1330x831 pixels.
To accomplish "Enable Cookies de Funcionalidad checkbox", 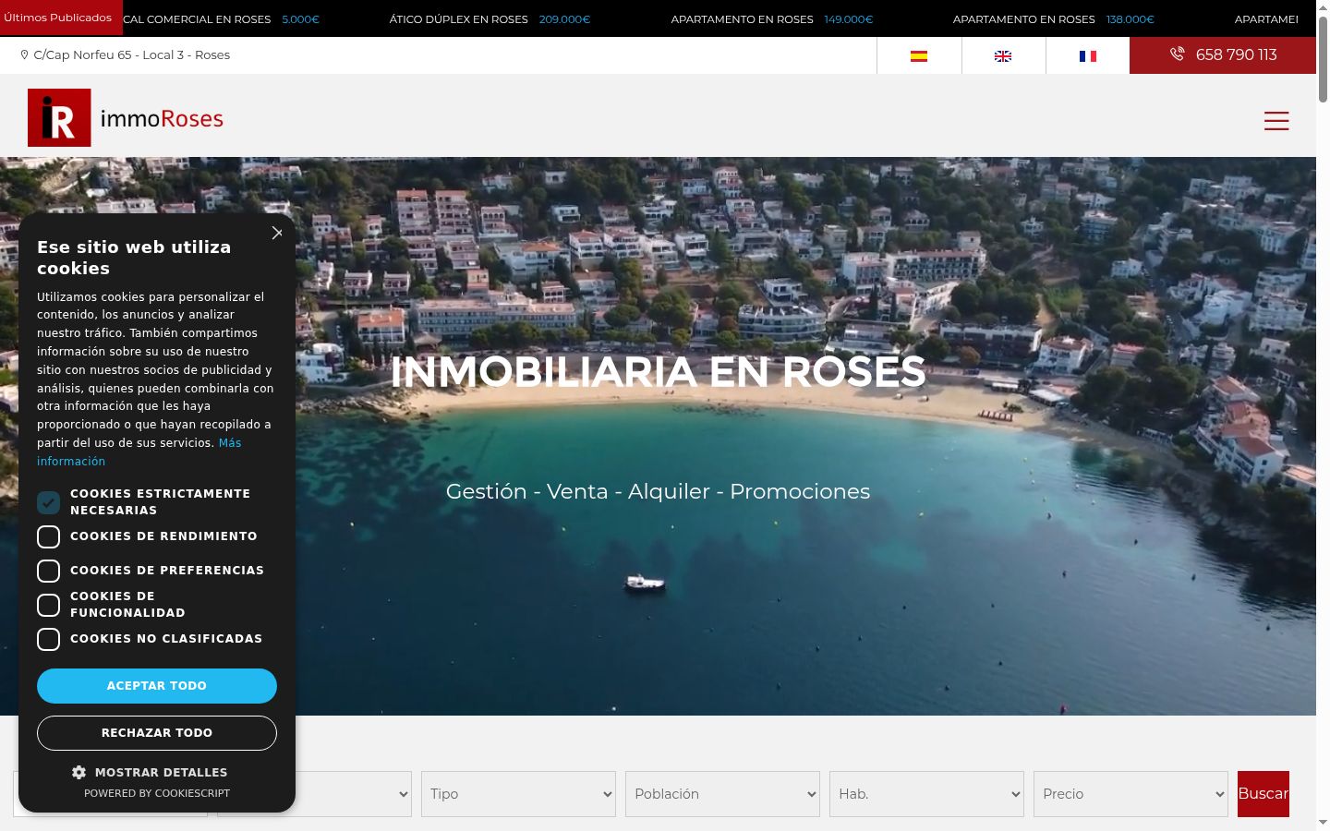I will tap(48, 605).
